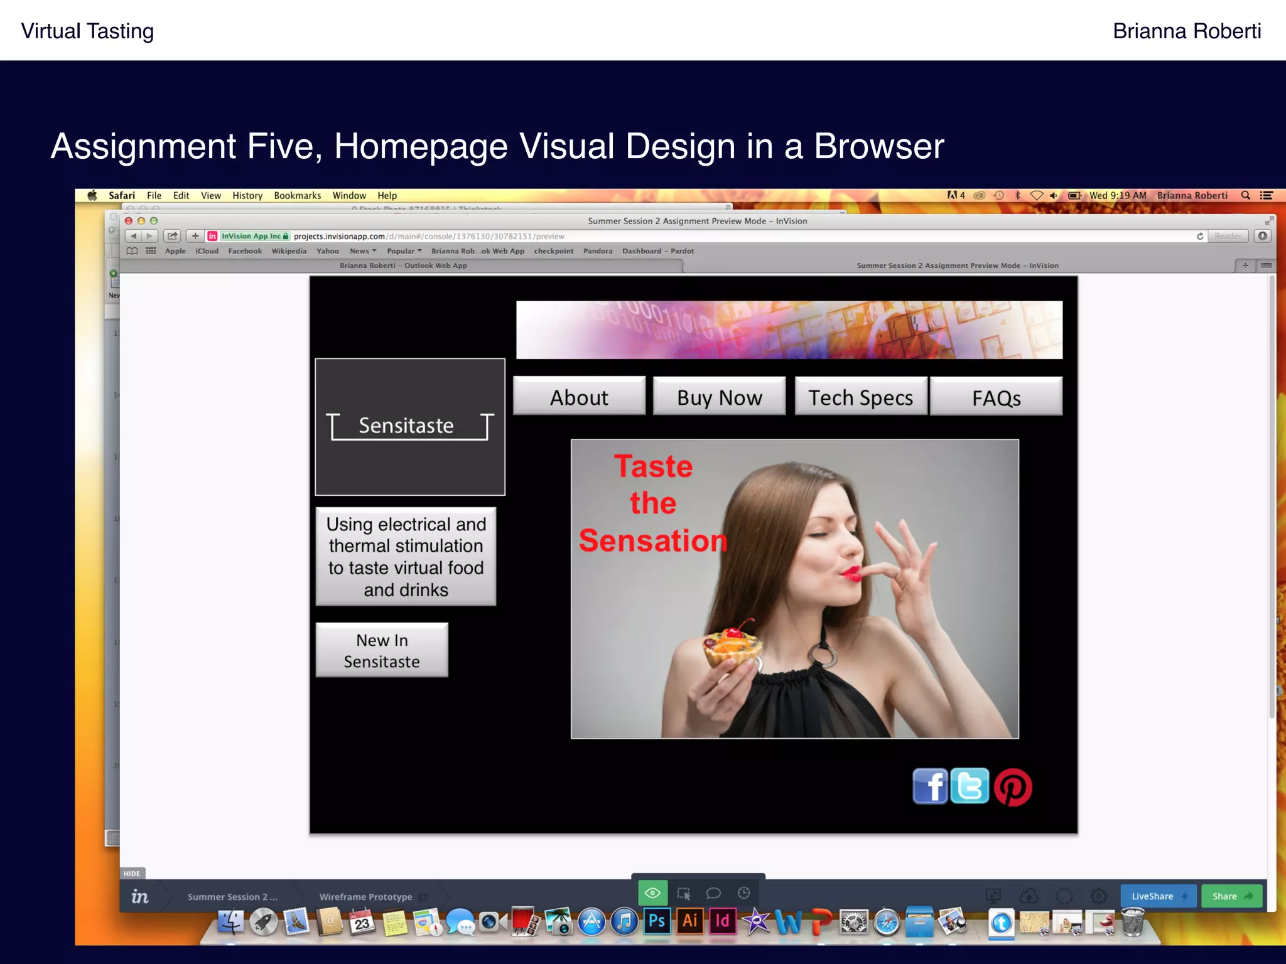Viewport: 1286px width, 964px height.
Task: Expand the News bookmarks dropdown
Action: (363, 251)
